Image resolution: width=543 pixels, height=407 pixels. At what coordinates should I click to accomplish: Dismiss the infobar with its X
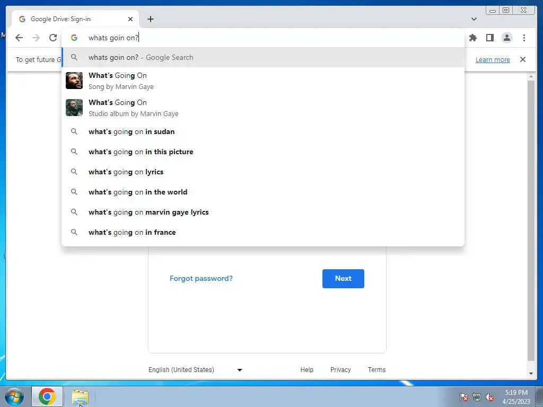click(x=522, y=59)
